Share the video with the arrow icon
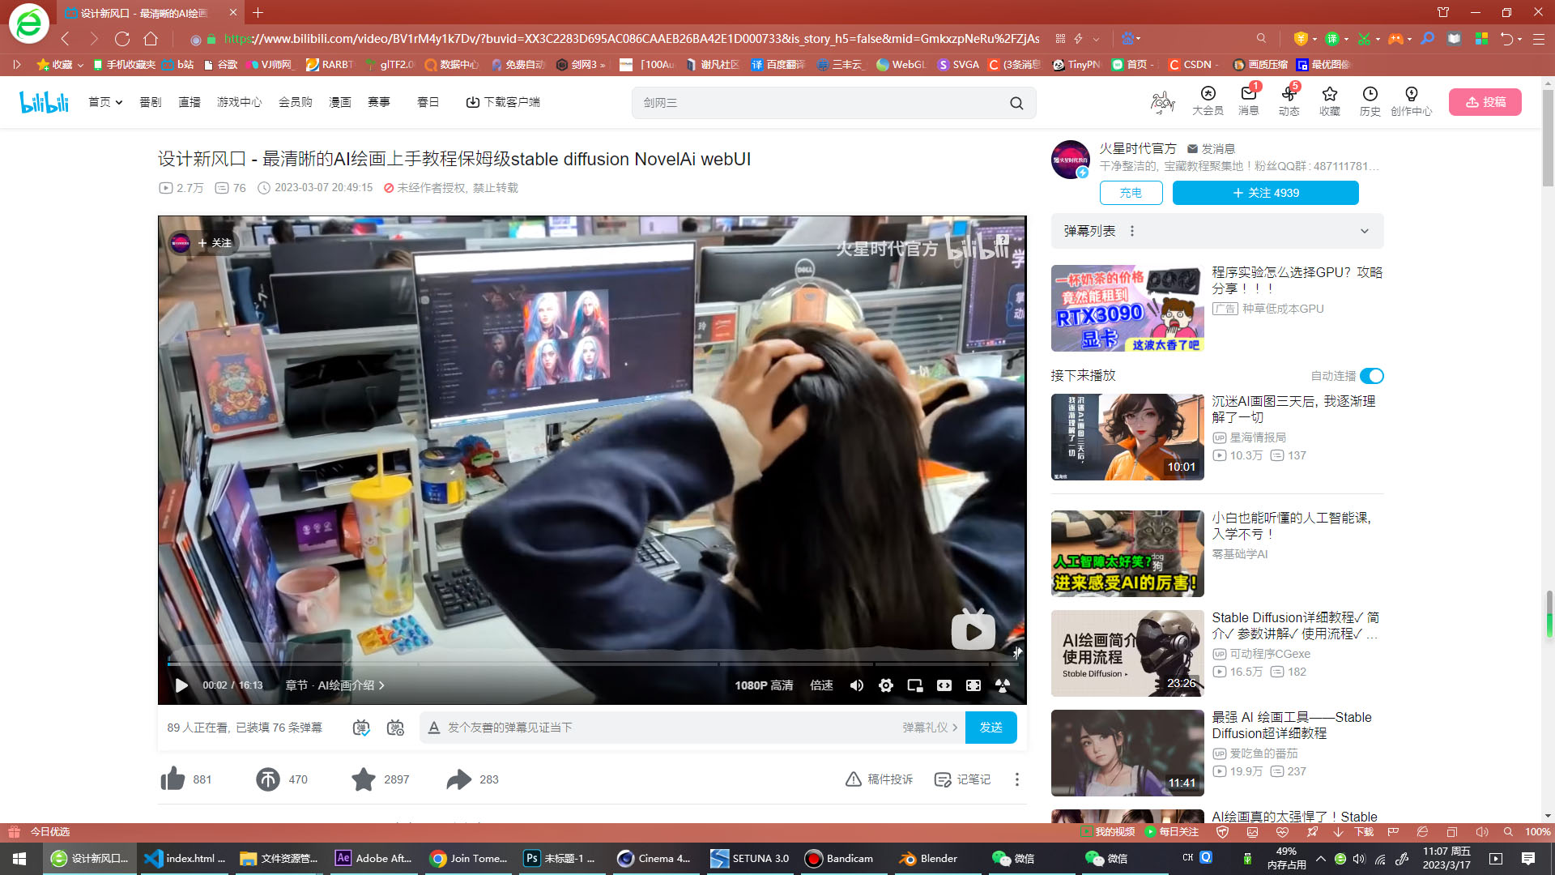Screen dimensions: 1555x875 click(x=459, y=779)
